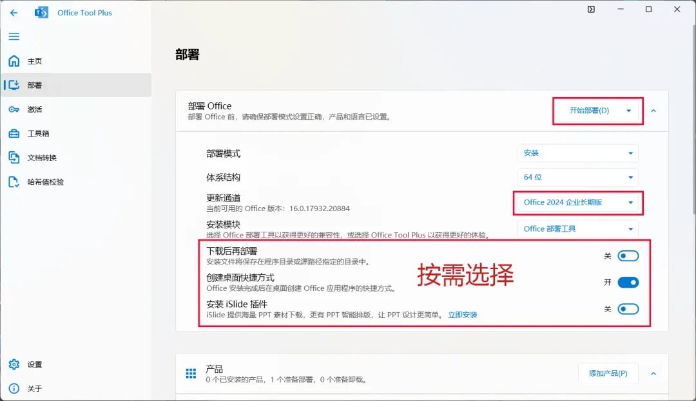The image size is (696, 401).
Task: Open the 文档转换 page
Action: (76, 158)
